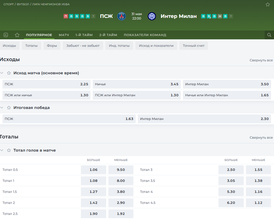The width and height of the screenshot is (274, 219).
Task: Click 'Свернуть все' in the Тоталы section
Action: click(261, 138)
